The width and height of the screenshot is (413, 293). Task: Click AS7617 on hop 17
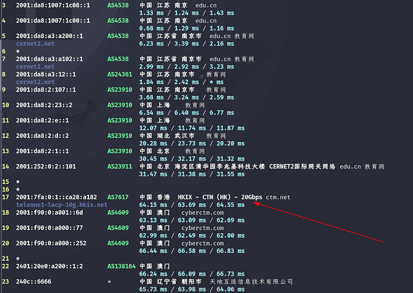(x=118, y=197)
